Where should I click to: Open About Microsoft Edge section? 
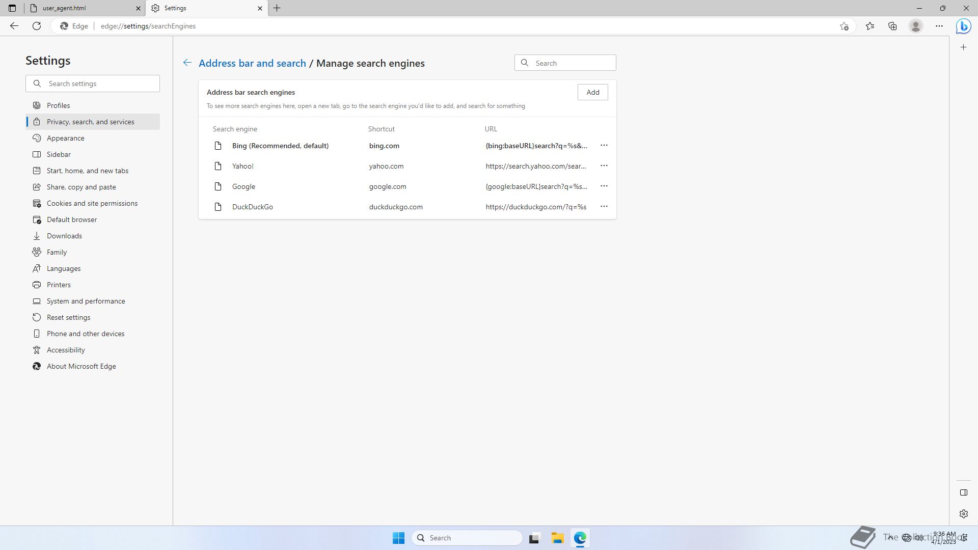click(93, 366)
